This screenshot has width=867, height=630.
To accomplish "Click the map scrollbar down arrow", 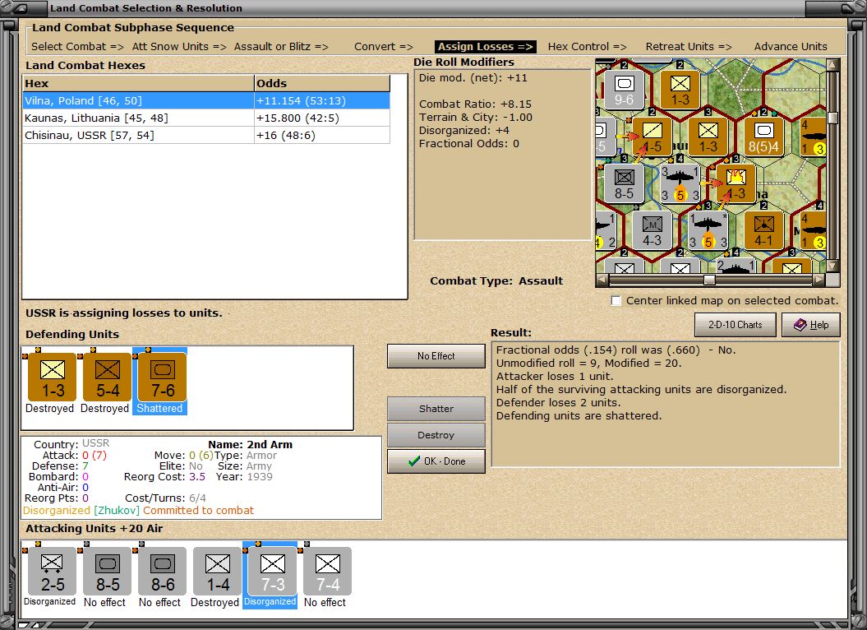I will tap(832, 266).
